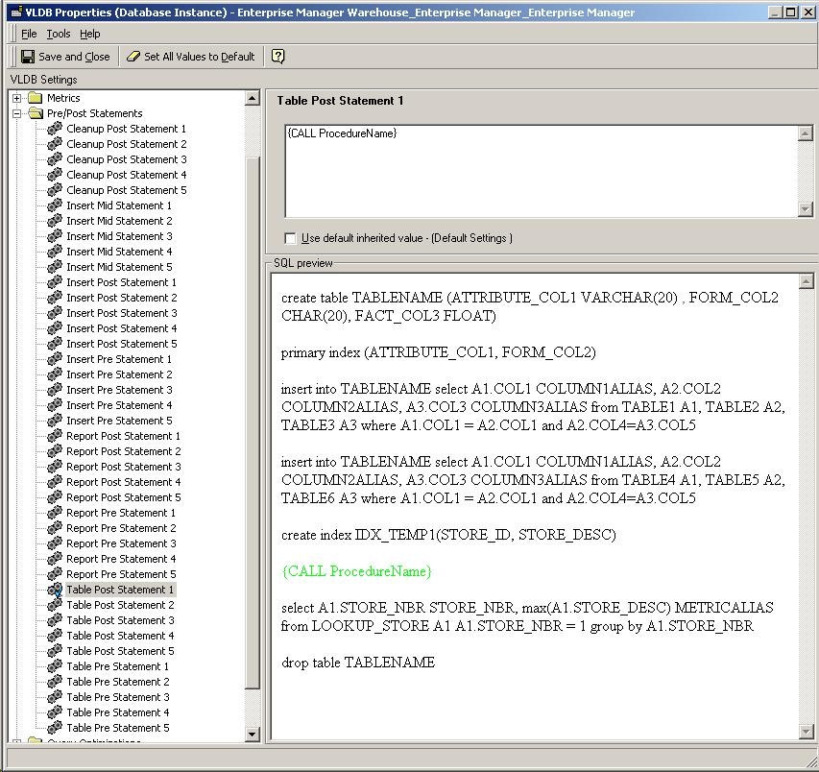Screen dimensions: 819x772
Task: Collapse the Pre/Post Statements tree node
Action: [x=17, y=113]
